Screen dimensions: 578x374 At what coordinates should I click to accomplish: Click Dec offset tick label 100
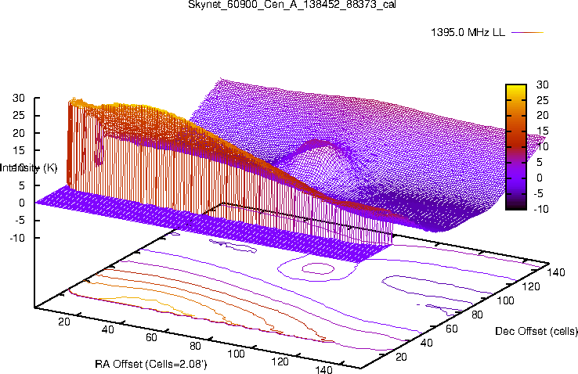pyautogui.click(x=505, y=300)
